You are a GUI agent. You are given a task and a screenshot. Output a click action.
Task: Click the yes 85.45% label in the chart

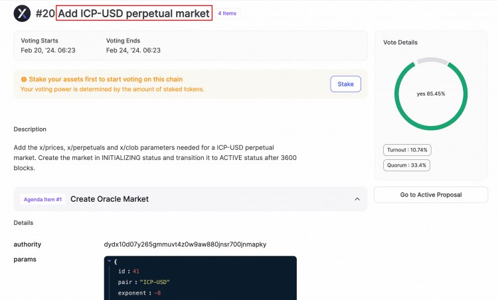[x=431, y=94]
